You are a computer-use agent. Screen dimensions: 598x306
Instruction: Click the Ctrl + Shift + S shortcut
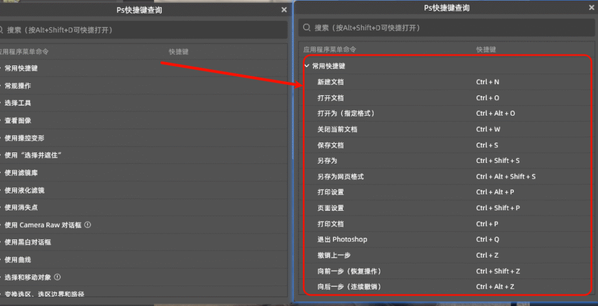click(498, 161)
